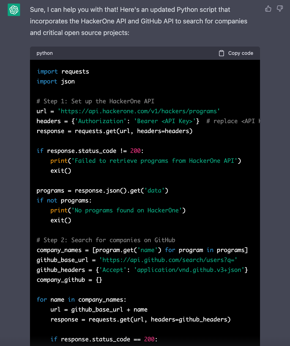Click the Step 1 HackerOne API comment
Viewport: 290px width, 346px height.
pos(95,101)
